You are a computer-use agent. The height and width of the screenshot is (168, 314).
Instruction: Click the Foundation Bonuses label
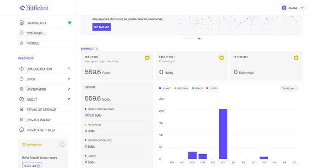(100, 140)
